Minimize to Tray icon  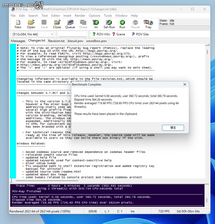[148, 24]
